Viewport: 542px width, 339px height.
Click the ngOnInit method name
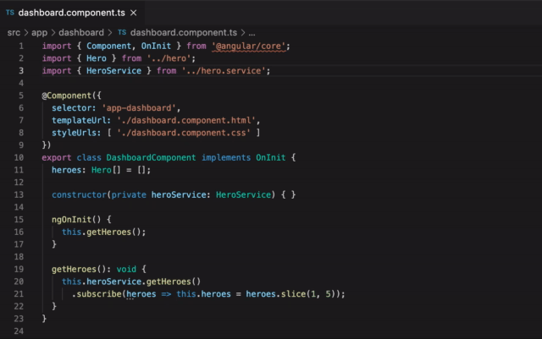point(71,220)
